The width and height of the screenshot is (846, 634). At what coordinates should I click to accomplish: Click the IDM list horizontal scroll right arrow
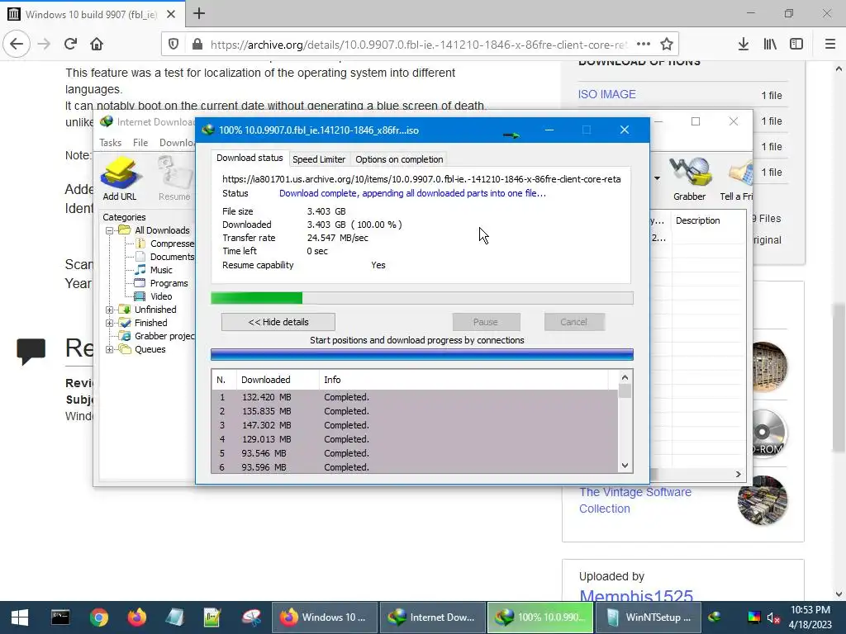[x=738, y=474]
